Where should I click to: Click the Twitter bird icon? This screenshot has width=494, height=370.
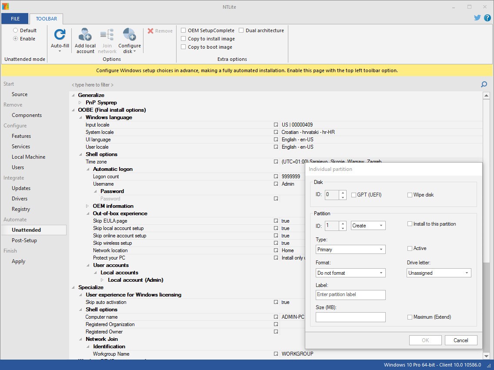[477, 18]
